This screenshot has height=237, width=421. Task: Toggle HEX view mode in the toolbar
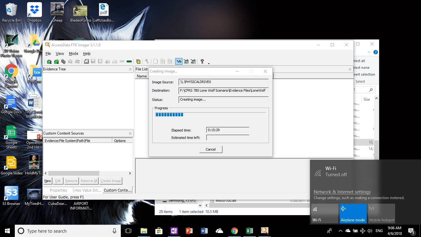[x=193, y=61]
